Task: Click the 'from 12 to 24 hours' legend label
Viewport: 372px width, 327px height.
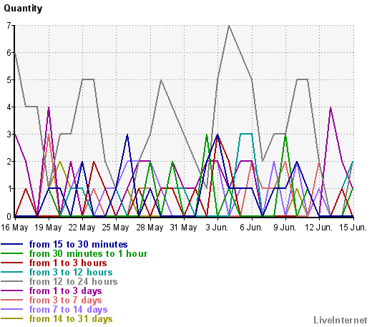Action: pyautogui.click(x=73, y=282)
